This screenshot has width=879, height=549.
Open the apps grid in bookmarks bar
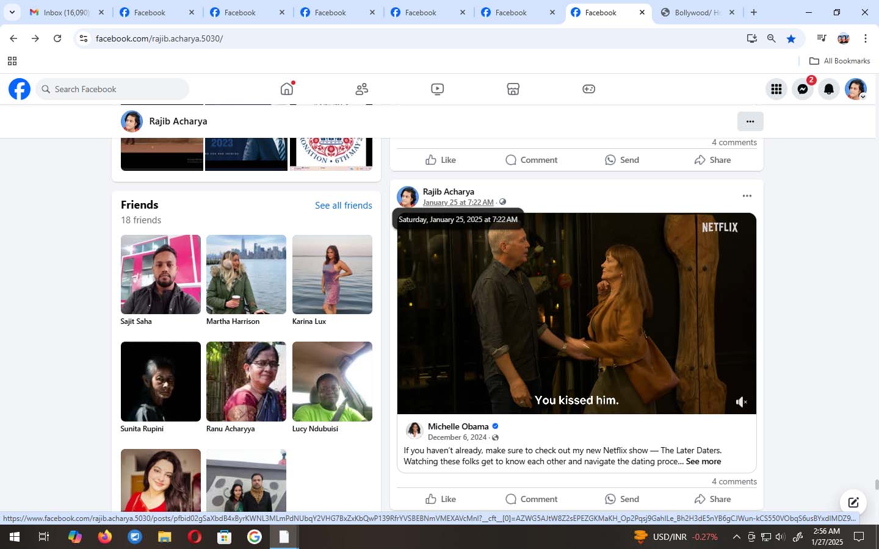(x=12, y=61)
